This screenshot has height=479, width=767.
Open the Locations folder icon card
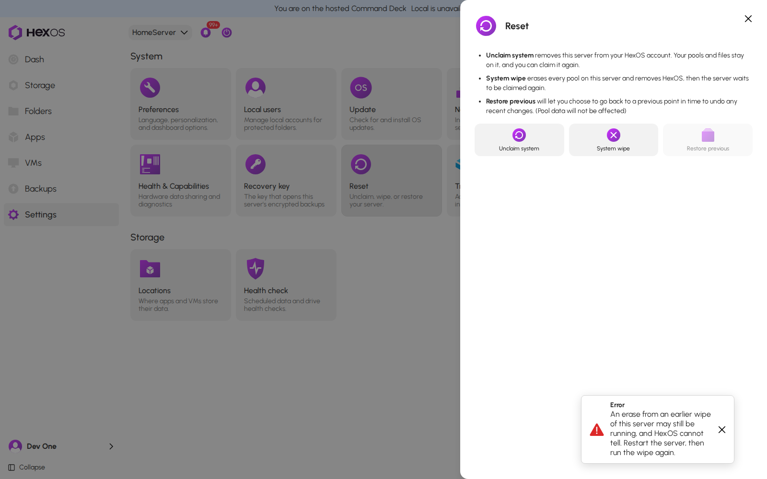(x=150, y=269)
